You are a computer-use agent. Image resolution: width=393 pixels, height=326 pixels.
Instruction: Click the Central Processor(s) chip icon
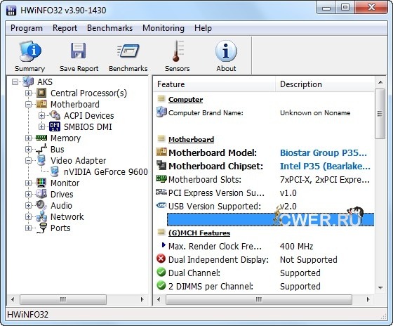pyautogui.click(x=41, y=93)
